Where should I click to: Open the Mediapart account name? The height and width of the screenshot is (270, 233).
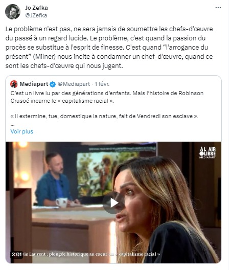pos(34,84)
